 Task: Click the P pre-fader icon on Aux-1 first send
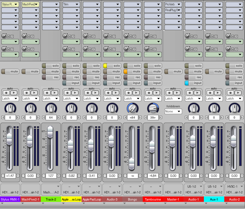(216, 37)
